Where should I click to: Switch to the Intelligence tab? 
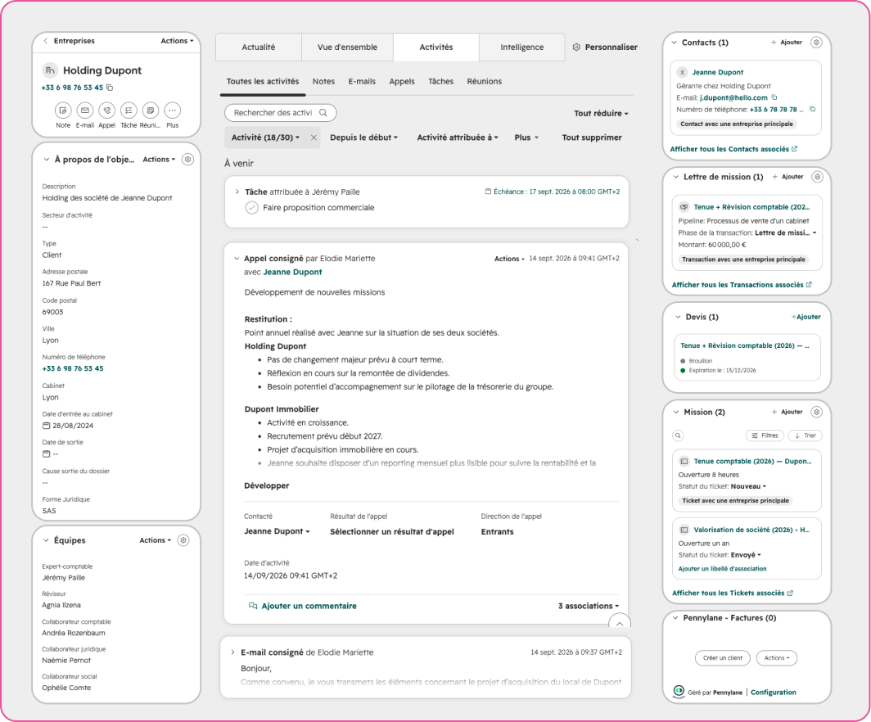(521, 47)
